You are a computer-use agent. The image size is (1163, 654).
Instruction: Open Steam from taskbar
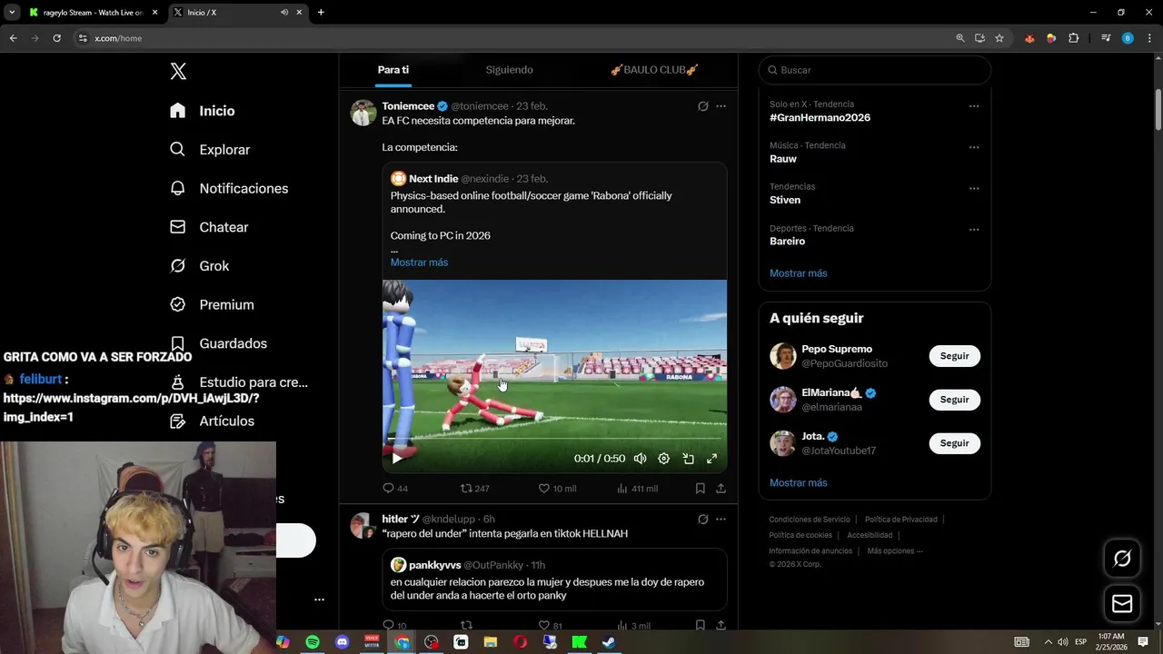tap(608, 642)
